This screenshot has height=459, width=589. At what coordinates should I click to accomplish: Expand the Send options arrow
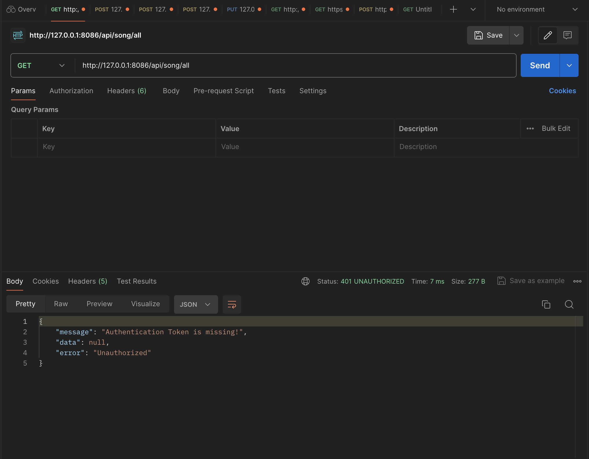pyautogui.click(x=569, y=65)
